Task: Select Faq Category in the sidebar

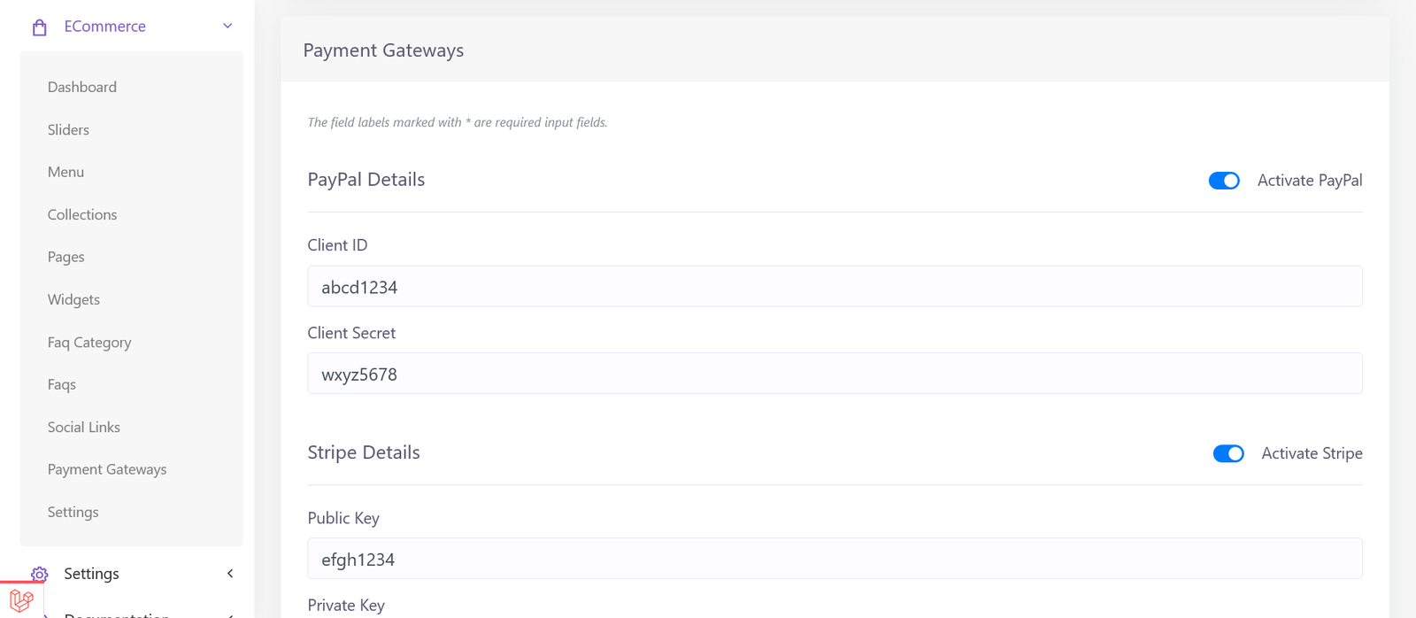Action: pyautogui.click(x=89, y=342)
